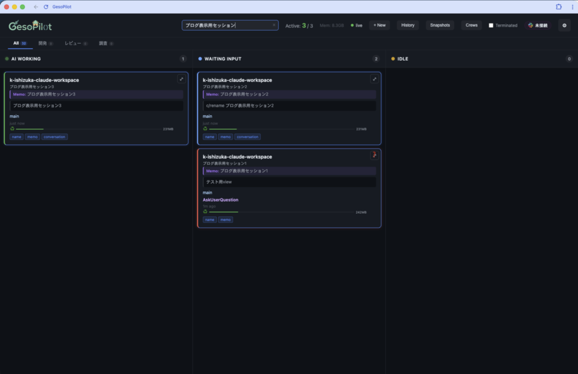Switch to the 開発 tab
Screen dimensions: 578x374
point(46,43)
